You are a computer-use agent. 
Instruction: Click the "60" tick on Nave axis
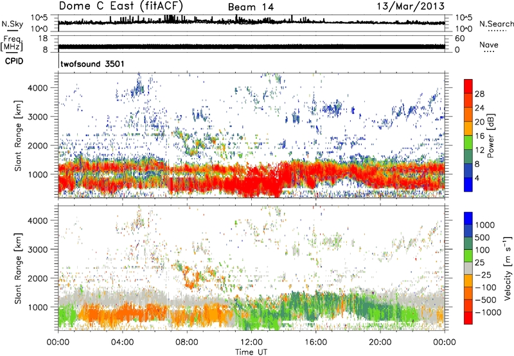tap(459, 39)
